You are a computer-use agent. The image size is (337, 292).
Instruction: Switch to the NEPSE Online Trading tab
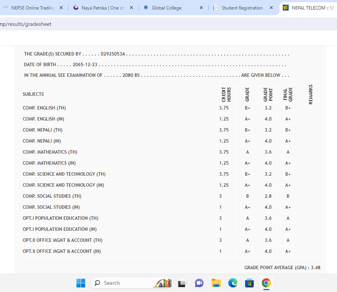tap(32, 8)
